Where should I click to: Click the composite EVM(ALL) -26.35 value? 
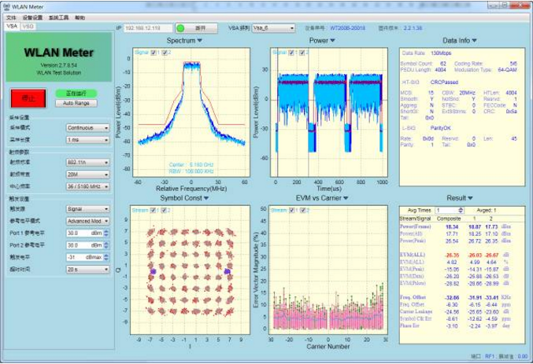pyautogui.click(x=452, y=255)
